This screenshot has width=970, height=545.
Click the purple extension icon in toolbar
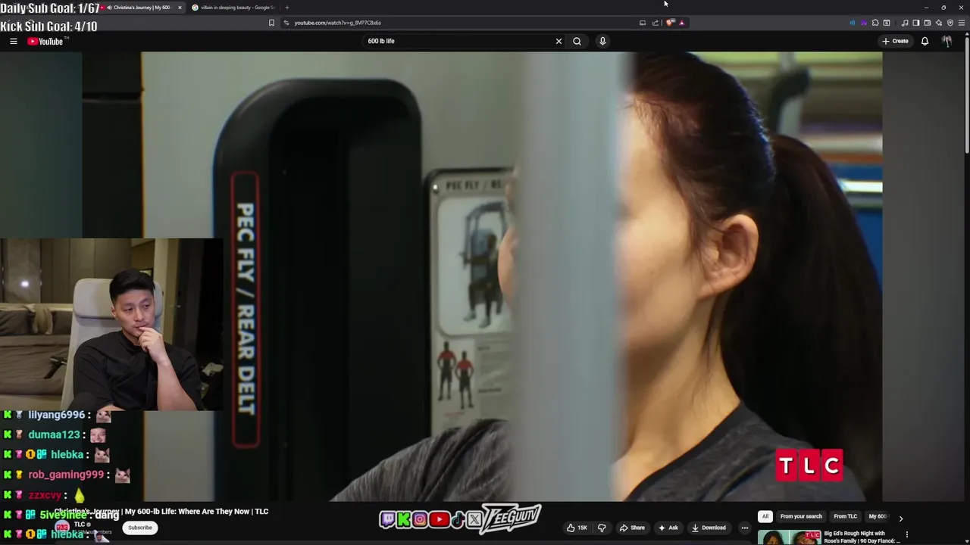coord(864,23)
